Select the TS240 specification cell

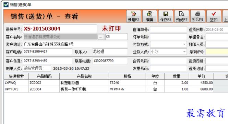coord(128,83)
